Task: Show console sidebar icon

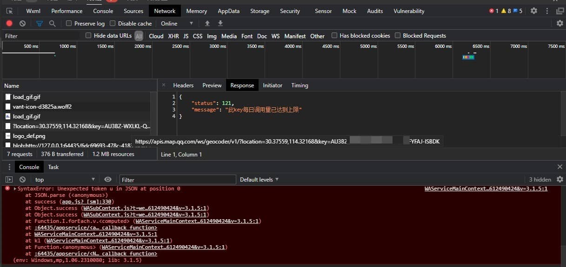Action: 9,179
